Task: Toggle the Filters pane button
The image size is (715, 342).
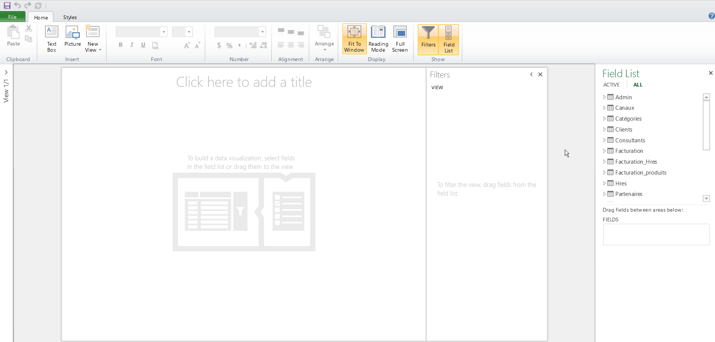Action: click(x=428, y=39)
